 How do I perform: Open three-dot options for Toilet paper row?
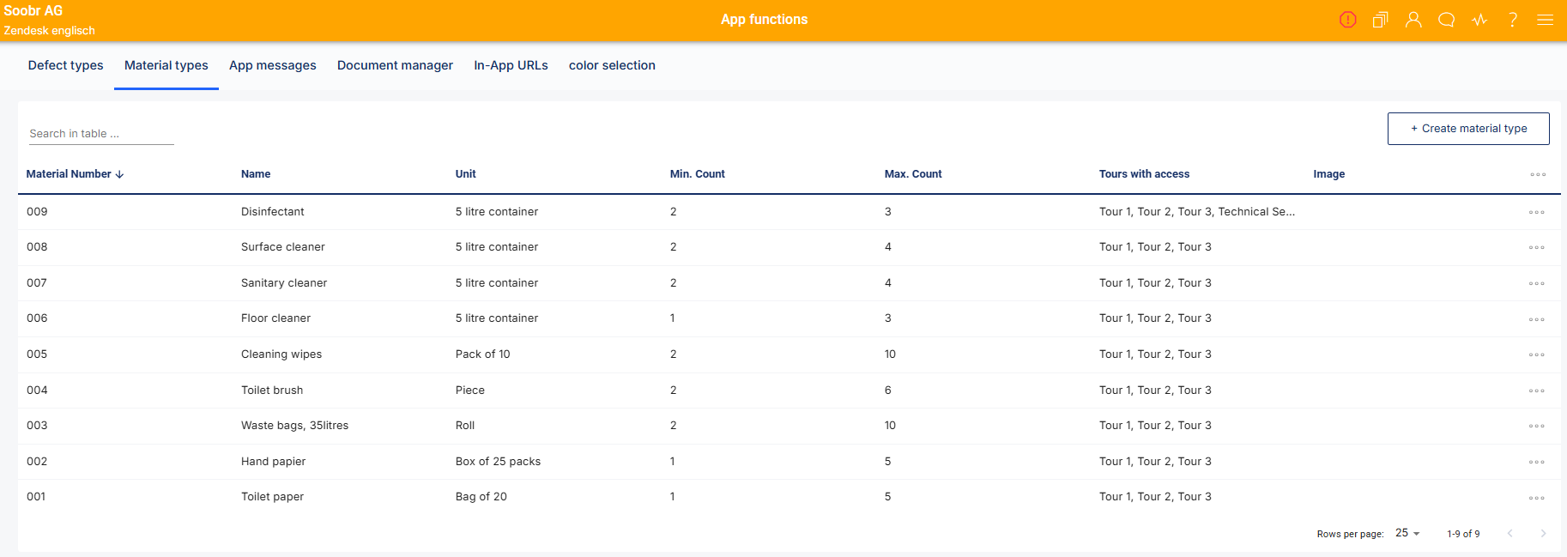coord(1536,498)
